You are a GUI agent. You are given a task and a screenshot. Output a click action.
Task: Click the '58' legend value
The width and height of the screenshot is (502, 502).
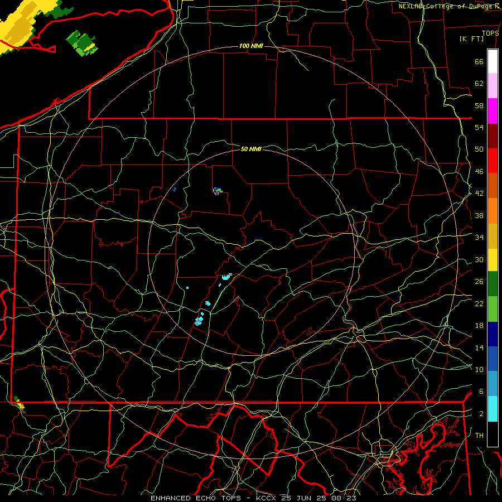[479, 105]
